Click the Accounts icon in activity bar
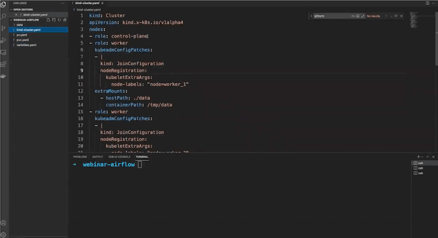Screen dimensions: 438x238 [x=3, y=223]
